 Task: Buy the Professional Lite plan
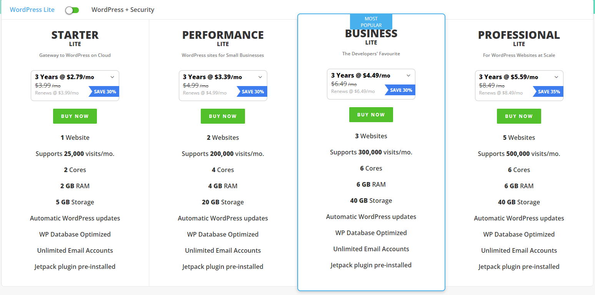(x=519, y=116)
